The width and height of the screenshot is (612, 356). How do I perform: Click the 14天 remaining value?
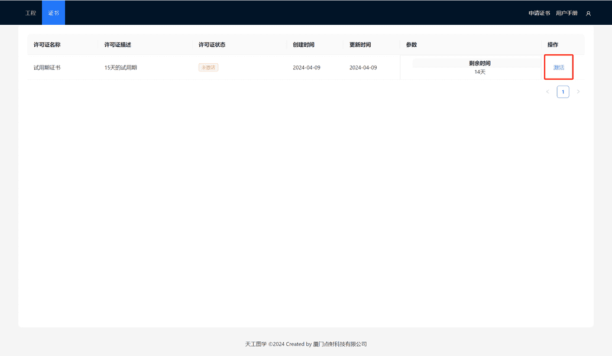pos(480,72)
